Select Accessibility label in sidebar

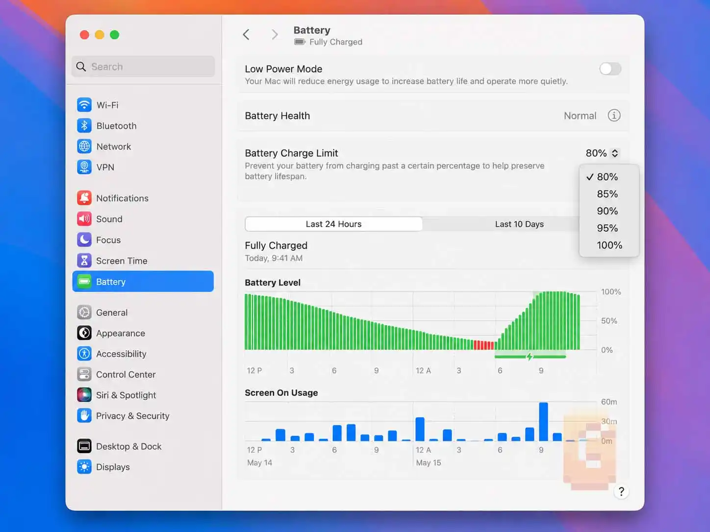point(121,354)
